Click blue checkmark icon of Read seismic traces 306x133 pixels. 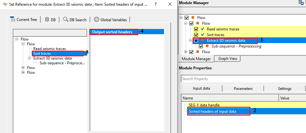202,29
